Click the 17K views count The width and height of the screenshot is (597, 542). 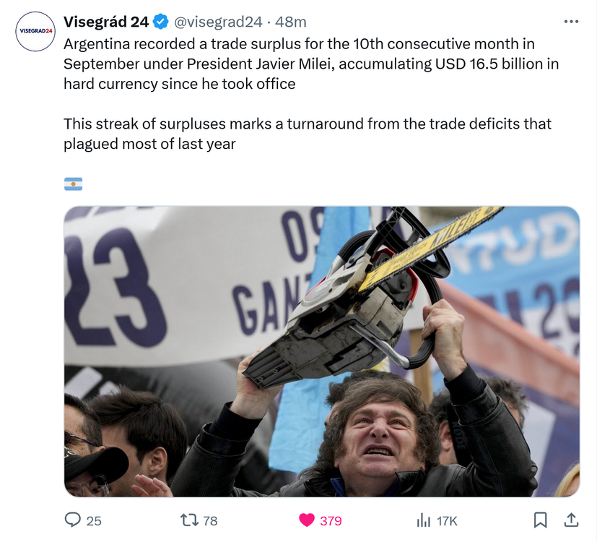click(x=447, y=520)
